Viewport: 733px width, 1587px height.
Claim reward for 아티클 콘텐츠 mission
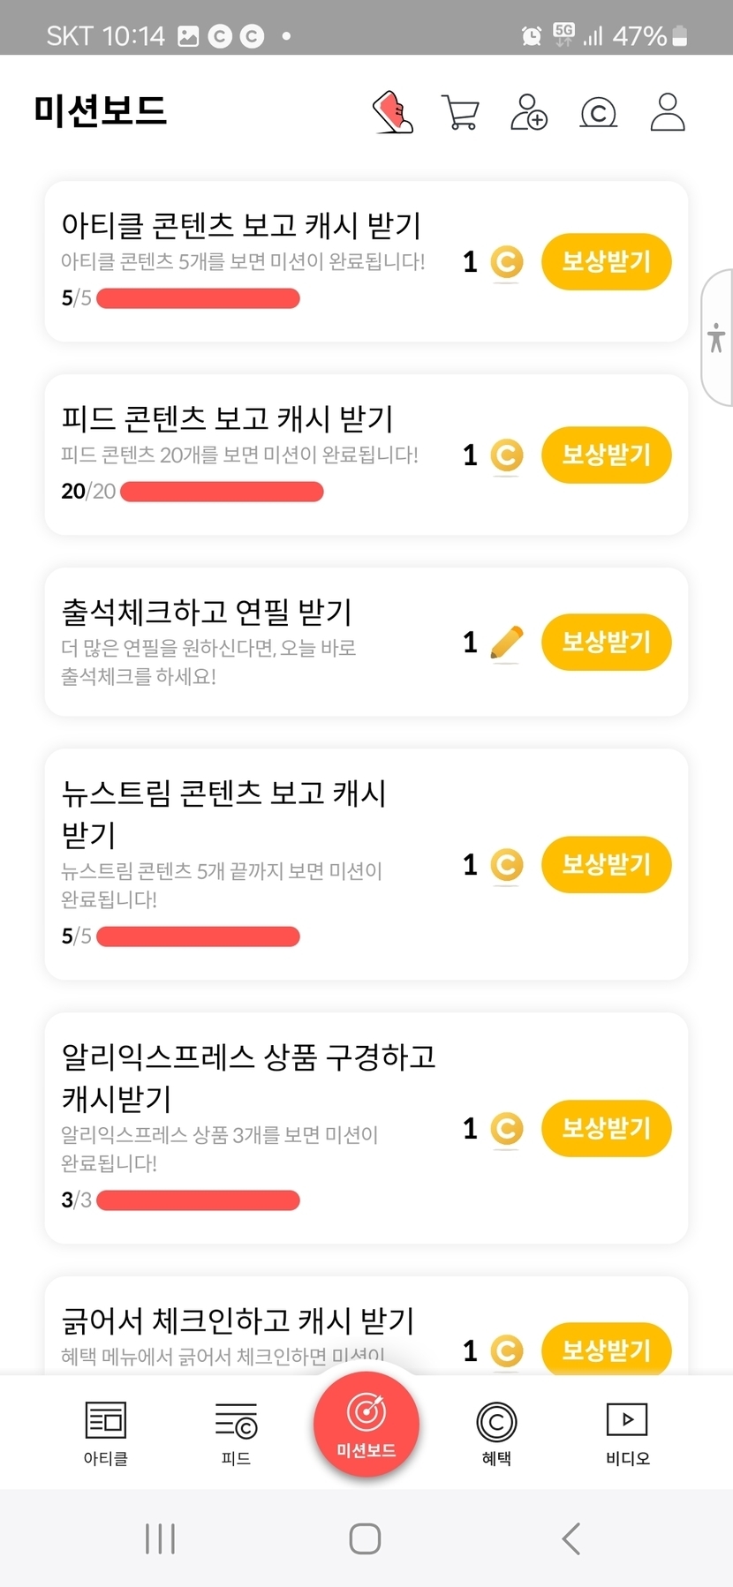pos(606,261)
